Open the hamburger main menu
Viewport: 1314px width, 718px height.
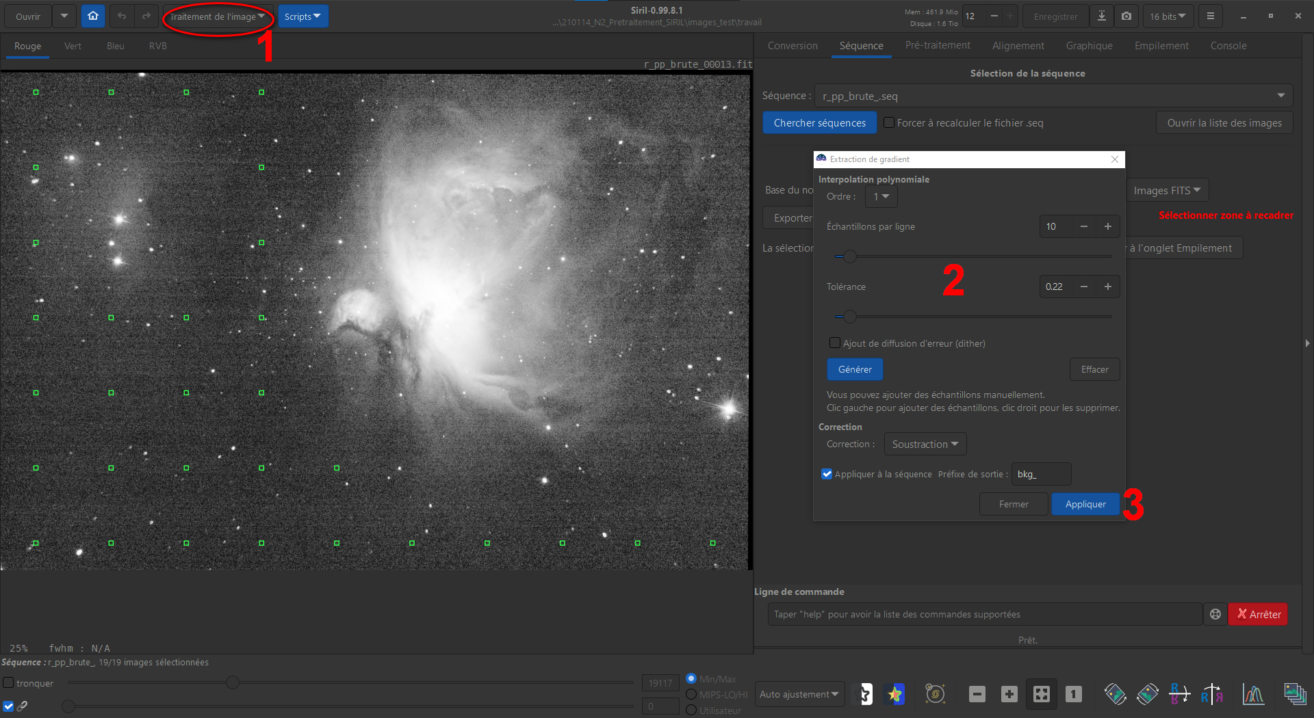click(x=1211, y=16)
